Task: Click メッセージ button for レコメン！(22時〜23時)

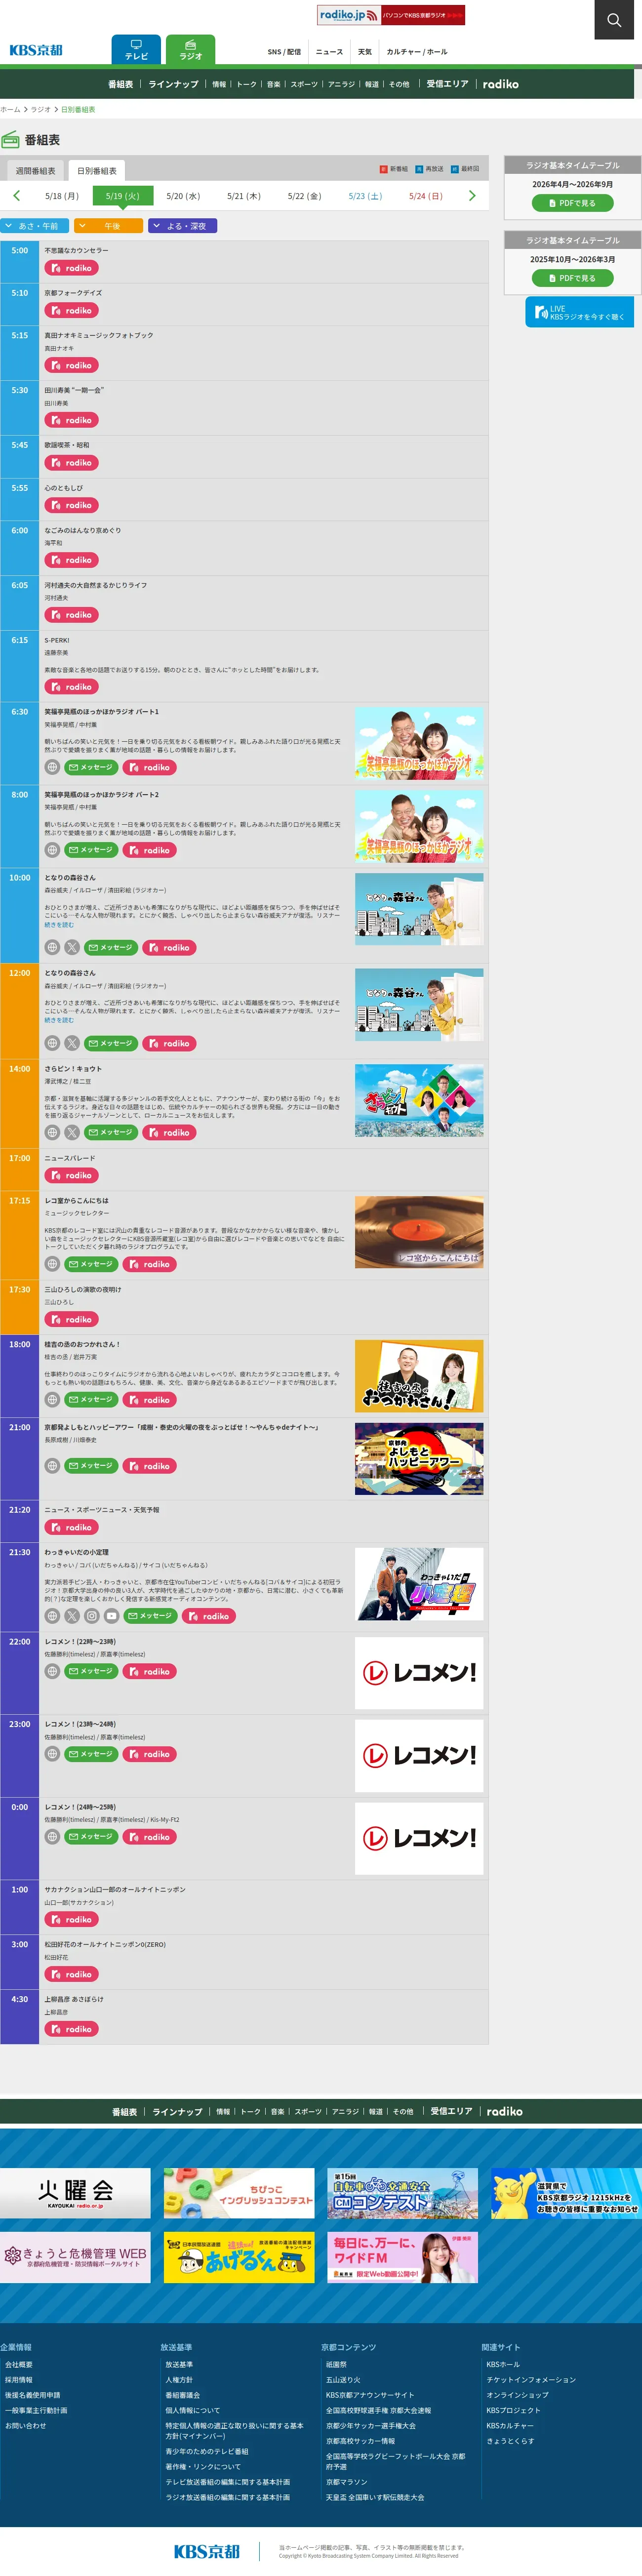Action: pyautogui.click(x=91, y=1671)
